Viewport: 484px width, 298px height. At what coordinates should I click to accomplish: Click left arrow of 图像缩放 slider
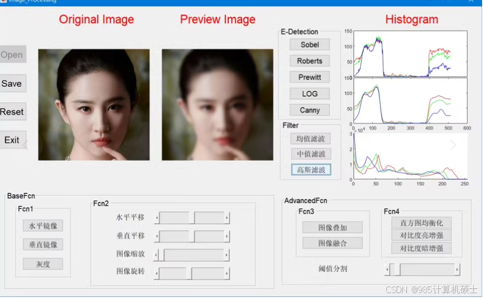coord(156,255)
